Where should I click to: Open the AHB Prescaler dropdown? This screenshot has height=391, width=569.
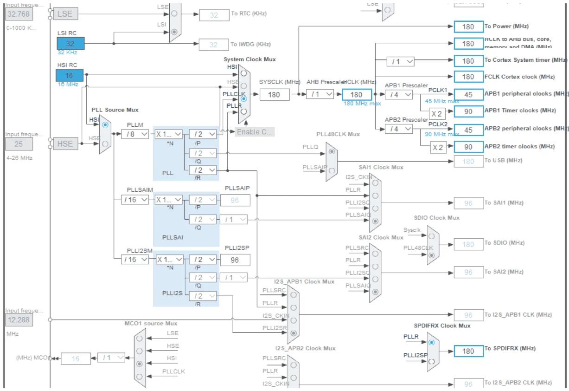point(320,94)
